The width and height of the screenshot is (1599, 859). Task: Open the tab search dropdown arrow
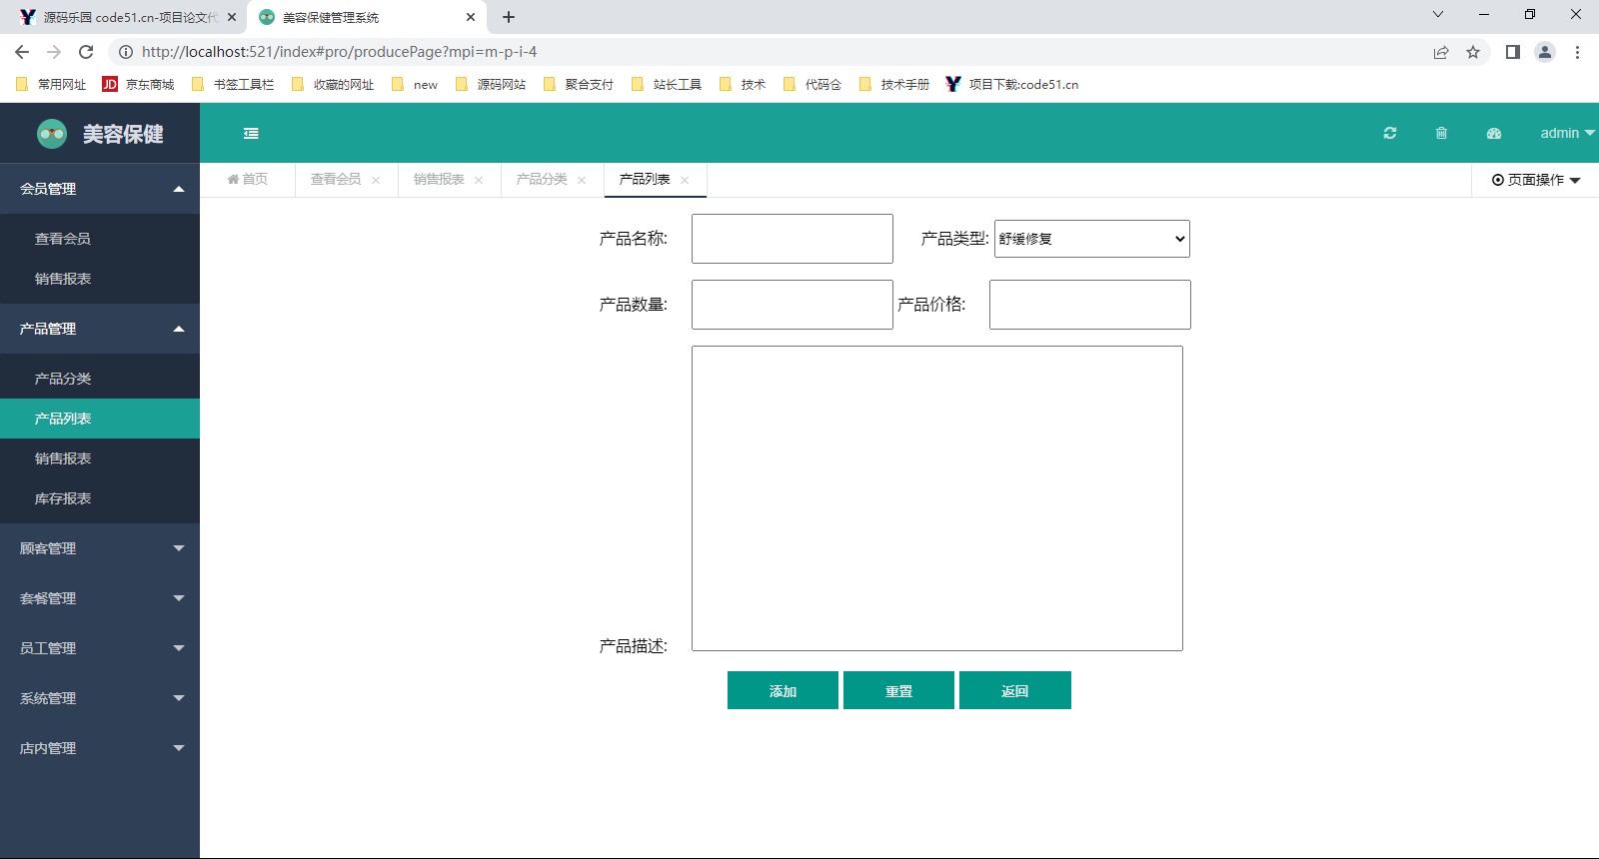pos(1438,14)
